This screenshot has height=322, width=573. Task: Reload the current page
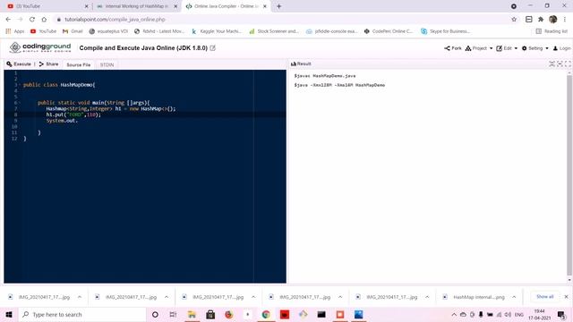32,20
